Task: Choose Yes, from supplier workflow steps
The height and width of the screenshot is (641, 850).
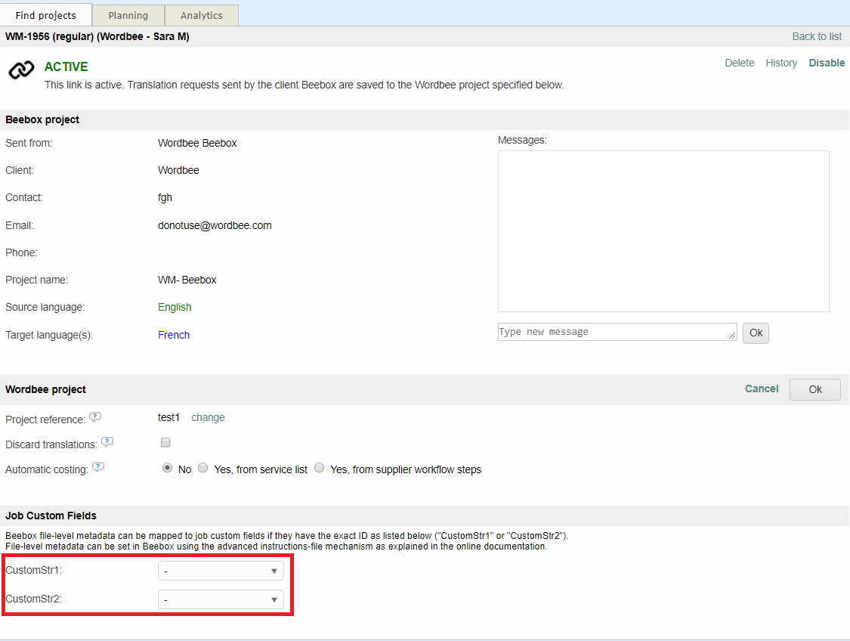Action: tap(319, 468)
